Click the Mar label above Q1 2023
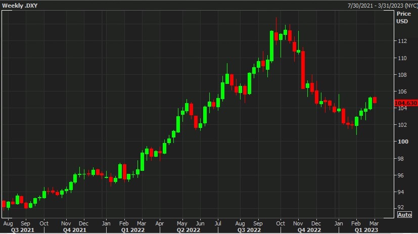The image size is (418, 234). (x=374, y=223)
